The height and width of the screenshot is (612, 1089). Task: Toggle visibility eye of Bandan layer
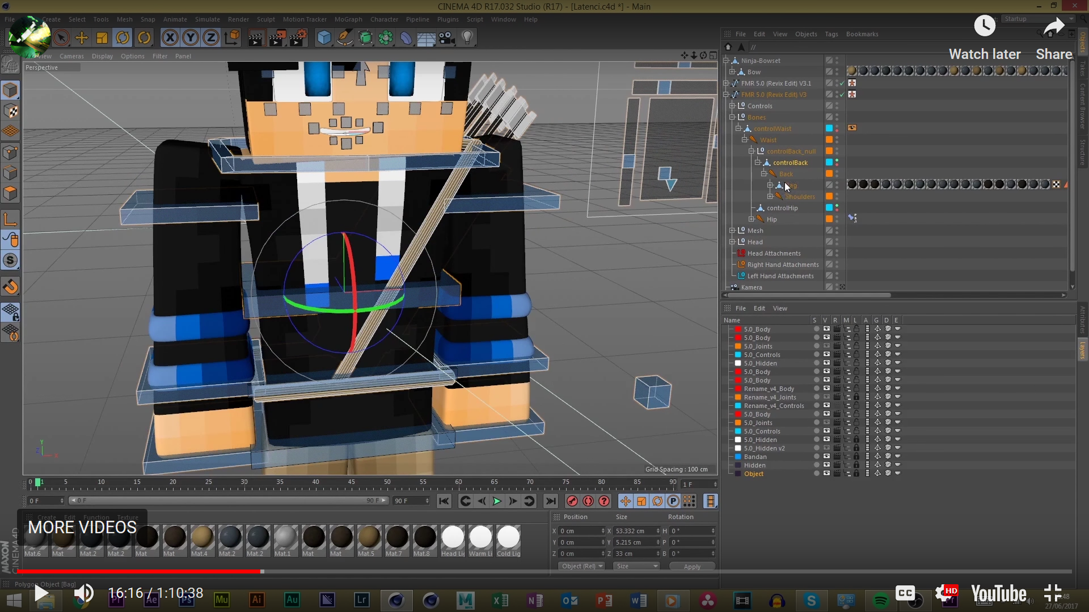pyautogui.click(x=826, y=456)
